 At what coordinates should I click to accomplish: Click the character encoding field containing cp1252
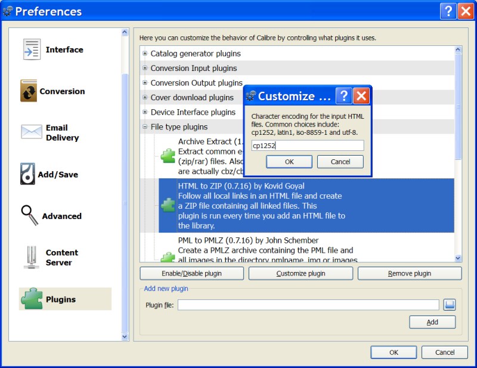click(x=308, y=146)
